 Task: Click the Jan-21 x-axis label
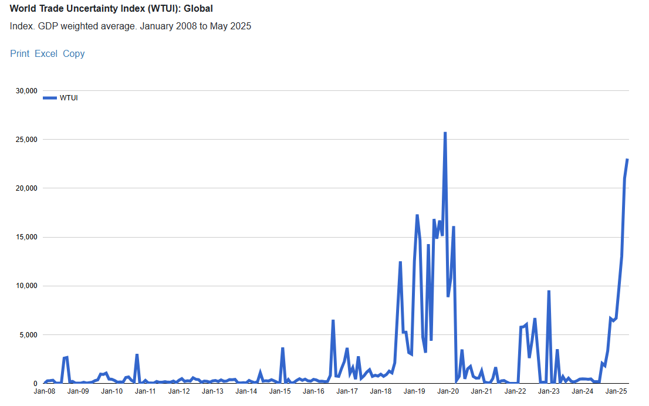click(x=481, y=391)
